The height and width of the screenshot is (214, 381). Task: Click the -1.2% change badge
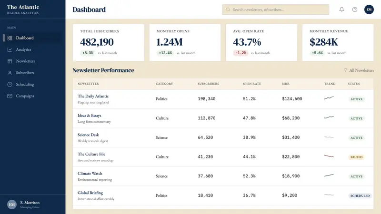coord(241,53)
